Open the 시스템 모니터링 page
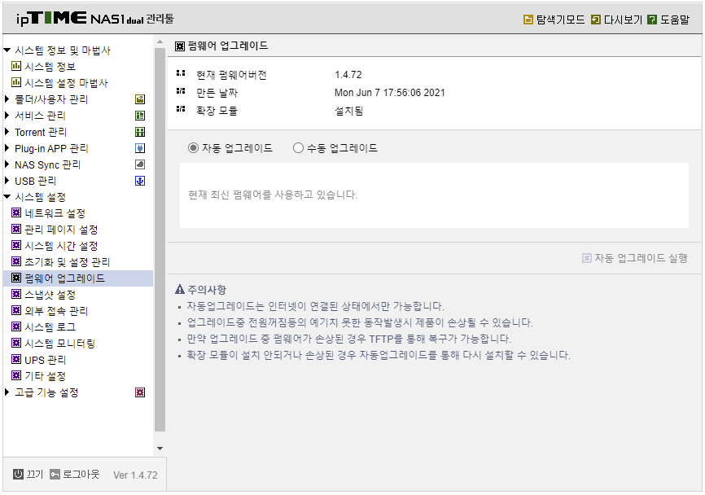 (x=59, y=344)
